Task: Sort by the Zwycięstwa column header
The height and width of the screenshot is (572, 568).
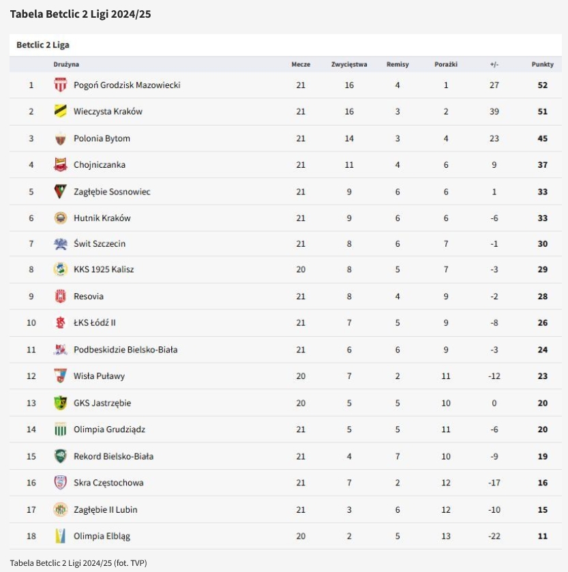Action: click(349, 65)
